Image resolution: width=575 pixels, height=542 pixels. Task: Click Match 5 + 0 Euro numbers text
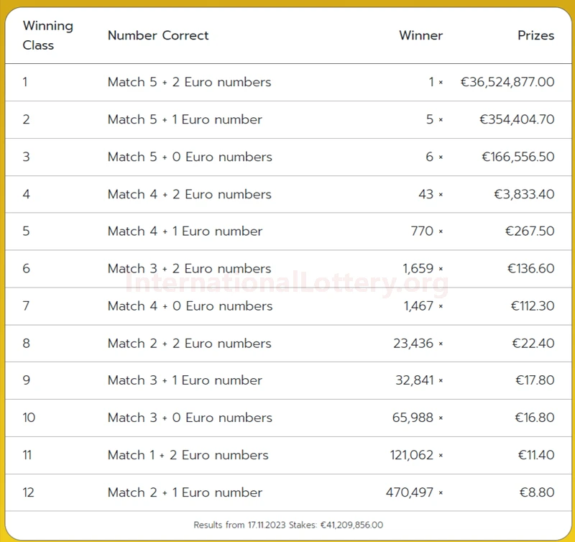(x=190, y=157)
